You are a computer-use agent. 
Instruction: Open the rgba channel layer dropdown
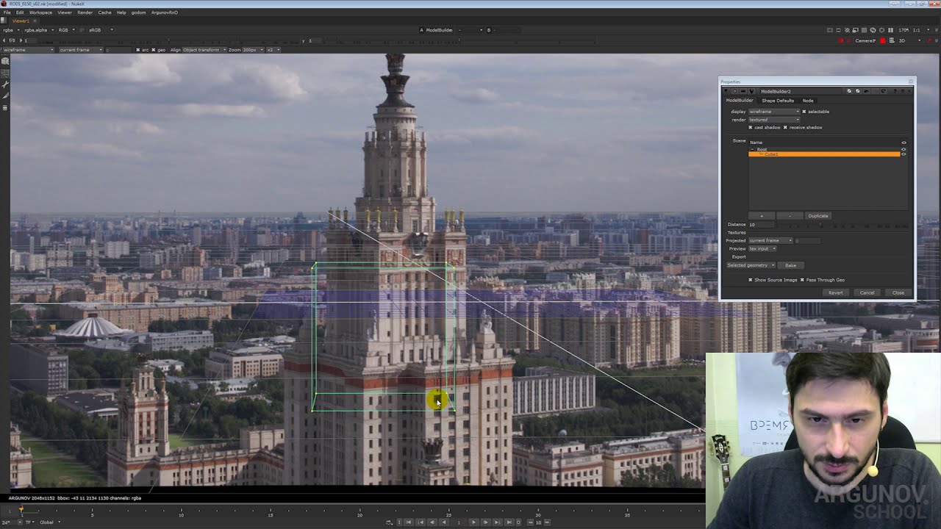[11, 30]
